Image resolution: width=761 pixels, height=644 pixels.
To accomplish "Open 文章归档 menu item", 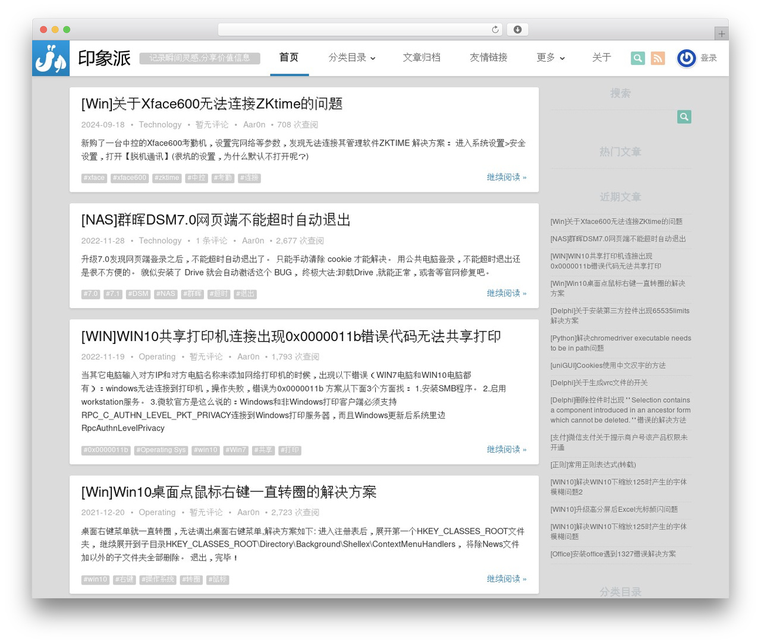I will point(422,58).
